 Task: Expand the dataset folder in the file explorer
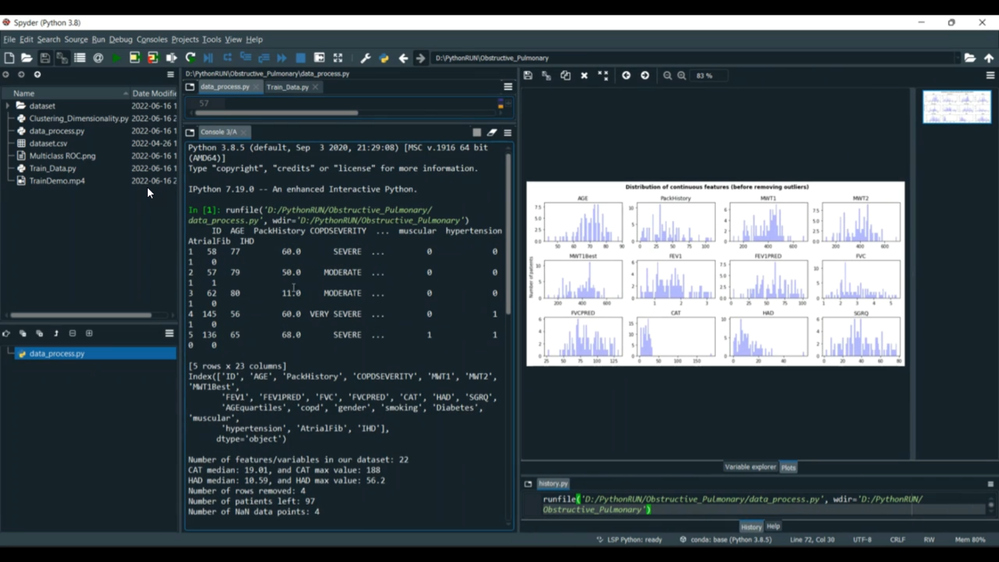coord(7,106)
